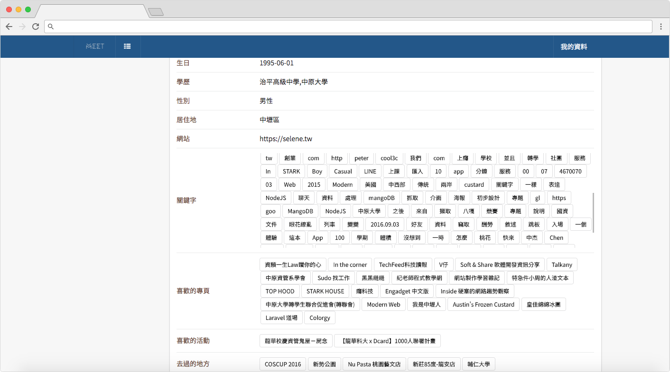Choose the 聊天 keyword tag

(304, 198)
